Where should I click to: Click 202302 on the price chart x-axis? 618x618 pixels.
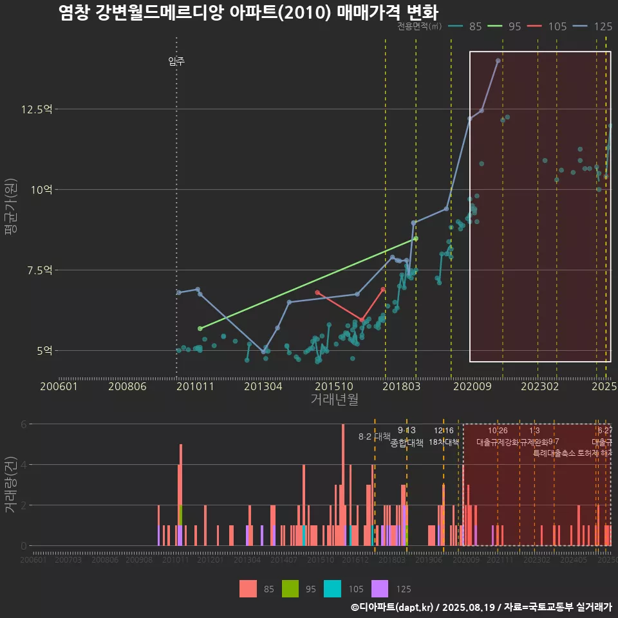[540, 386]
